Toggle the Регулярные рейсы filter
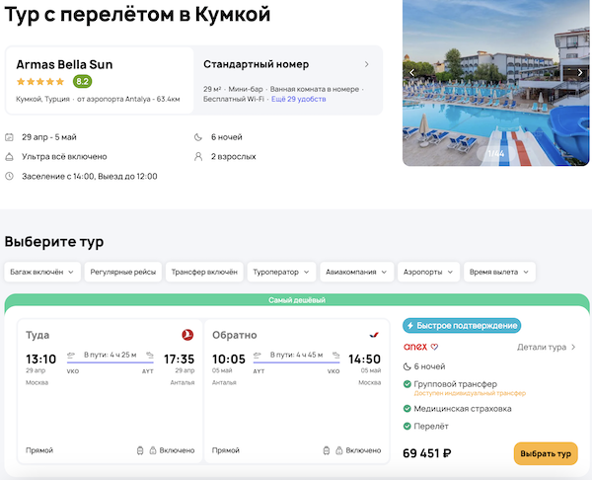 click(121, 272)
